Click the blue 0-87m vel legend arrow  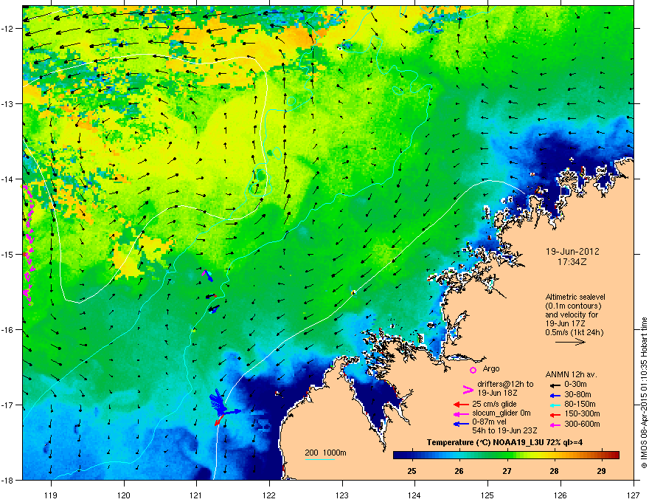point(461,424)
